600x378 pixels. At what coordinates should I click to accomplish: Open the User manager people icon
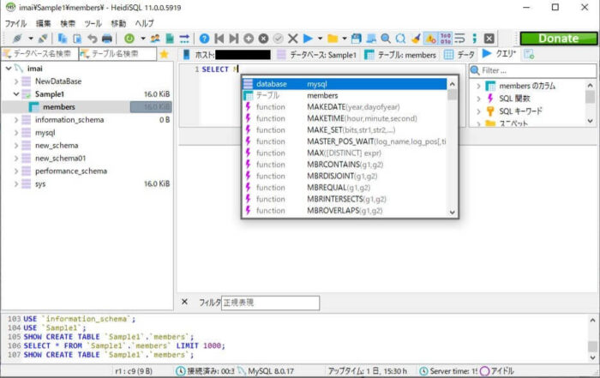click(x=155, y=39)
